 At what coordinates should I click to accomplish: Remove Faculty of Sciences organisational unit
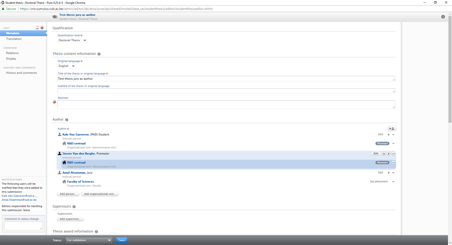click(393, 182)
